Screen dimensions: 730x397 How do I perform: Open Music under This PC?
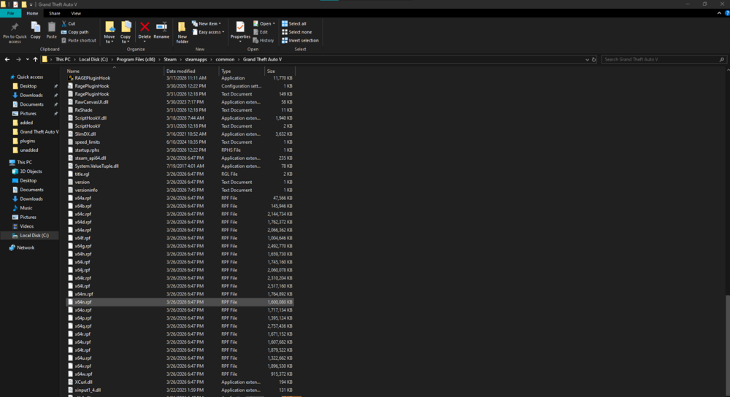[26, 208]
